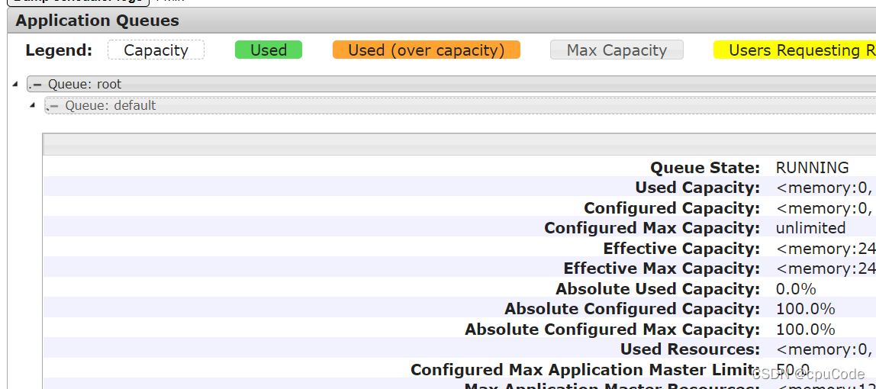This screenshot has width=876, height=389.
Task: Click the orange Used (over capacity) swatch
Action: pos(427,50)
